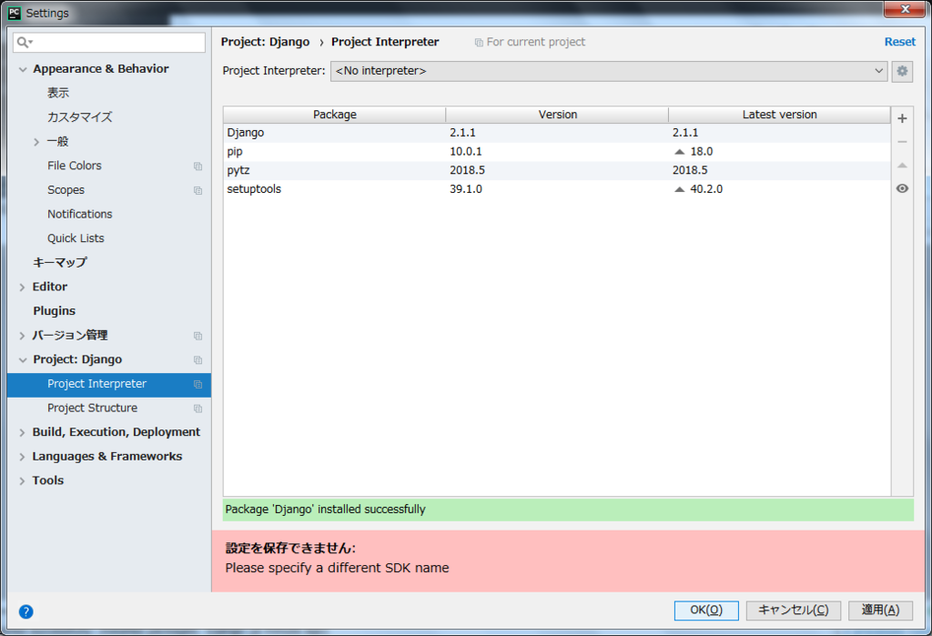Click the upgrade arrow next to setuptools 40.2.0

tap(679, 189)
